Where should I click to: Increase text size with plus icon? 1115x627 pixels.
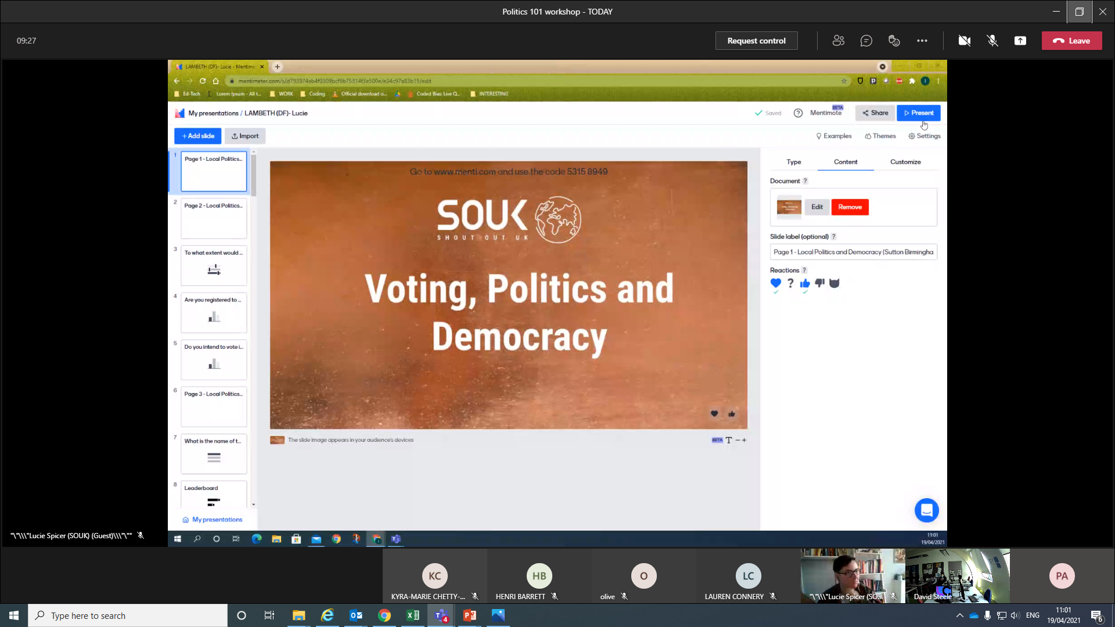tap(744, 440)
